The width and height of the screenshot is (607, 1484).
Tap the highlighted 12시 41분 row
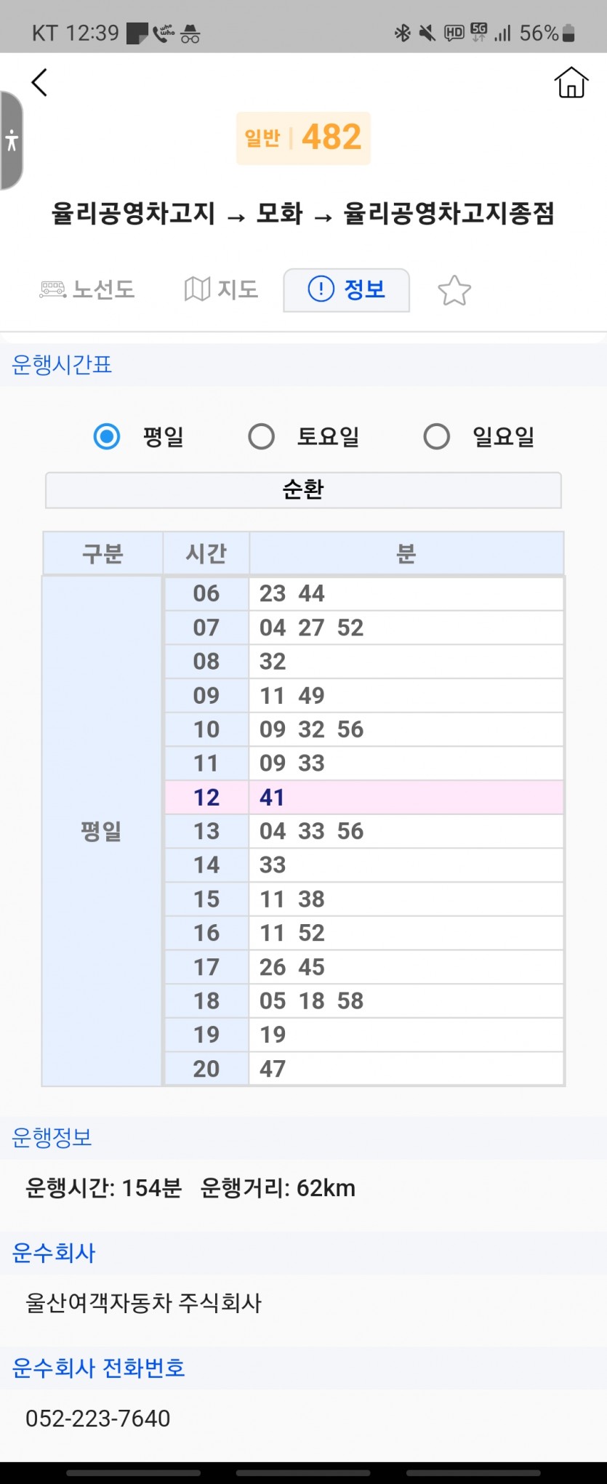pos(363,798)
